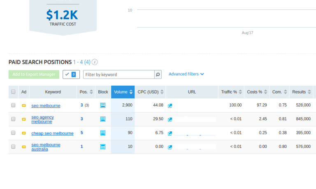Open external link icon for seo melbourne australia

click(x=170, y=147)
